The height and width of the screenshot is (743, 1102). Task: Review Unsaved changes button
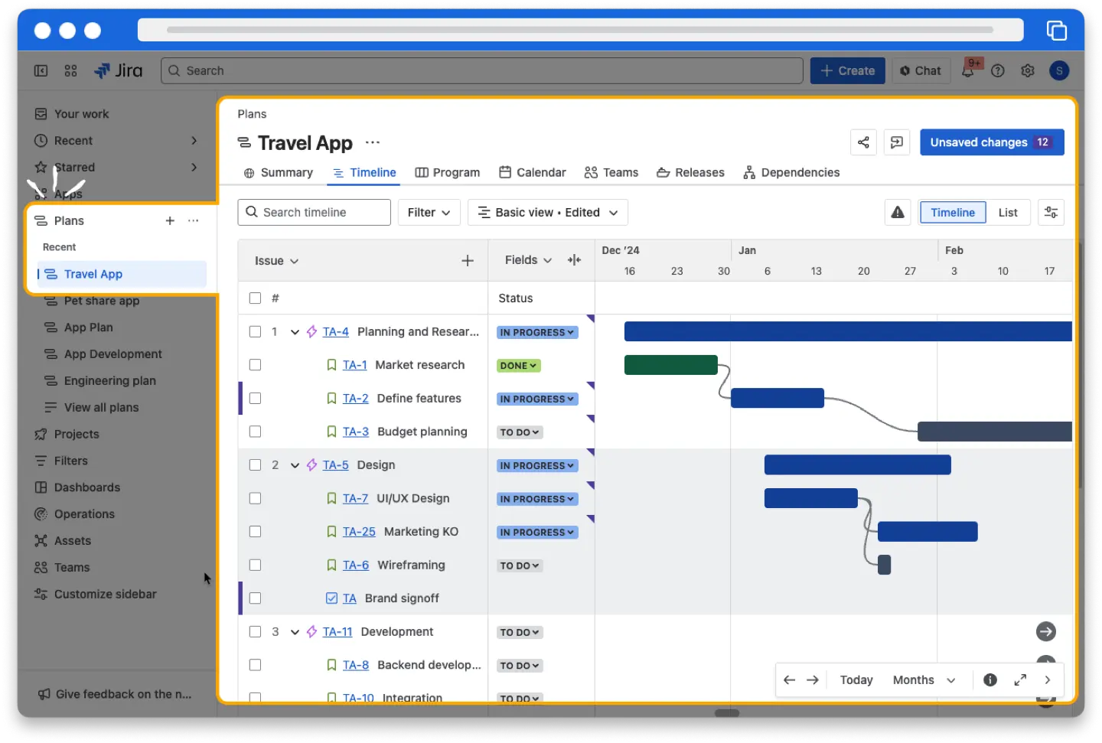(x=992, y=142)
